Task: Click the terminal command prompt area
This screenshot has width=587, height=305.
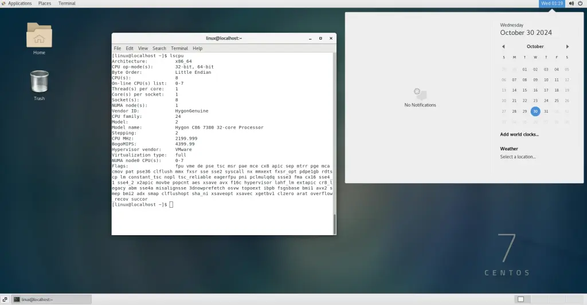Action: 229,205
